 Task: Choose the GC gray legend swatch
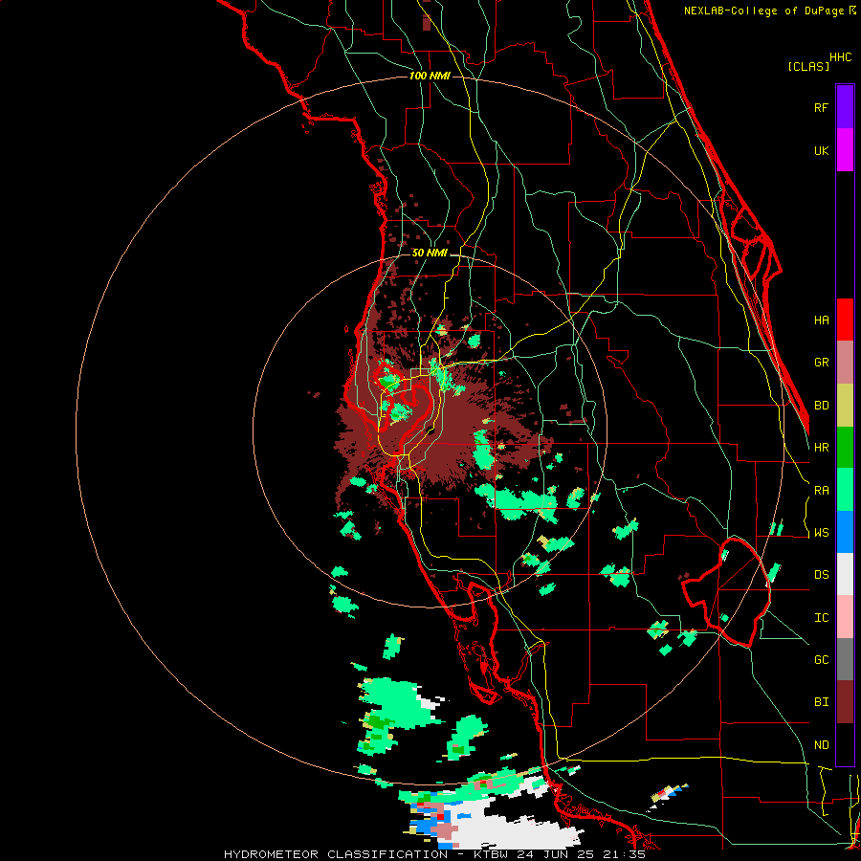coord(845,659)
